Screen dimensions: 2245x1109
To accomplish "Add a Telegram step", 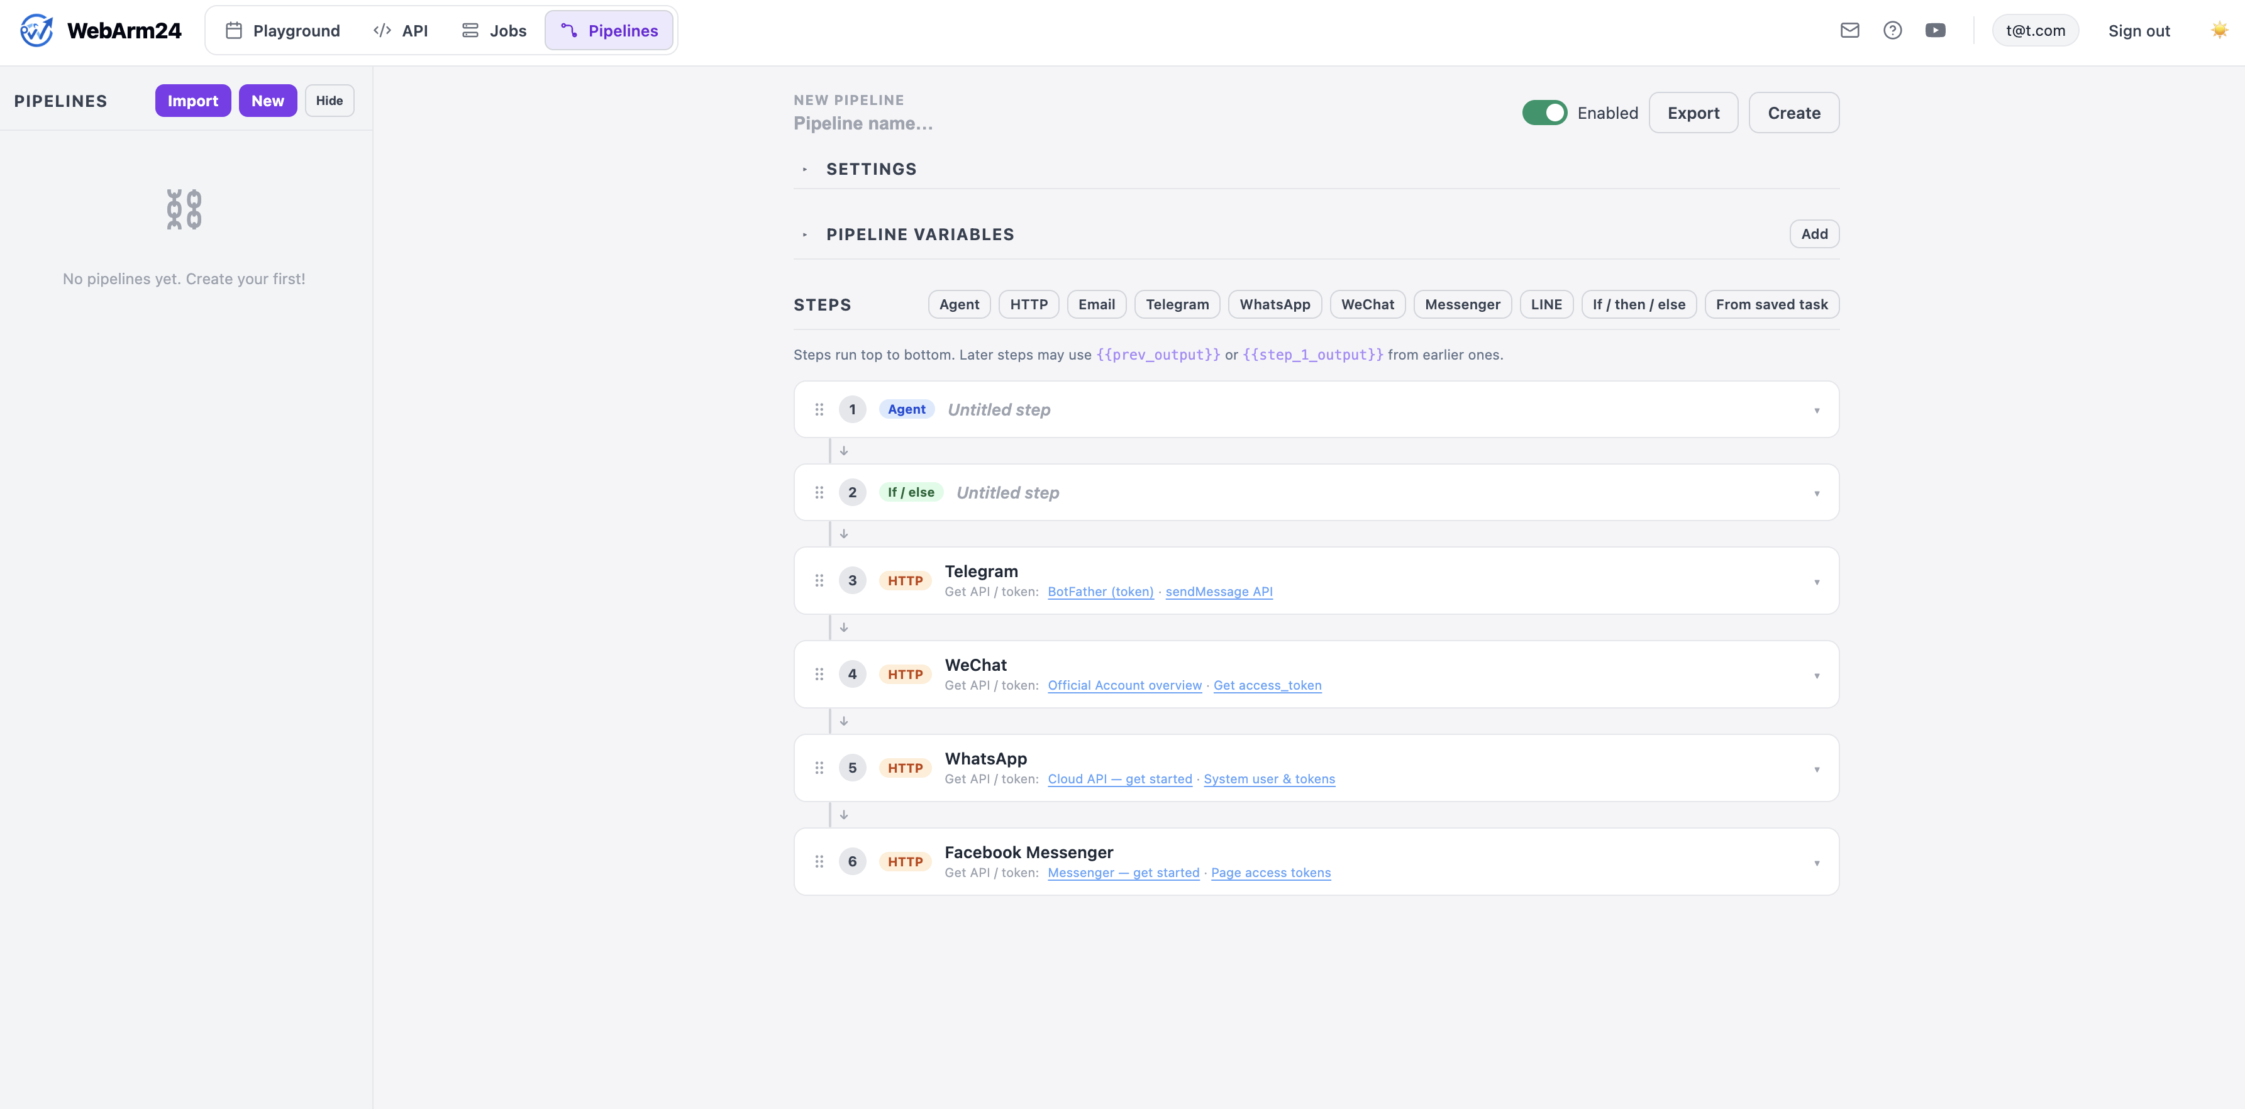I will (x=1177, y=304).
